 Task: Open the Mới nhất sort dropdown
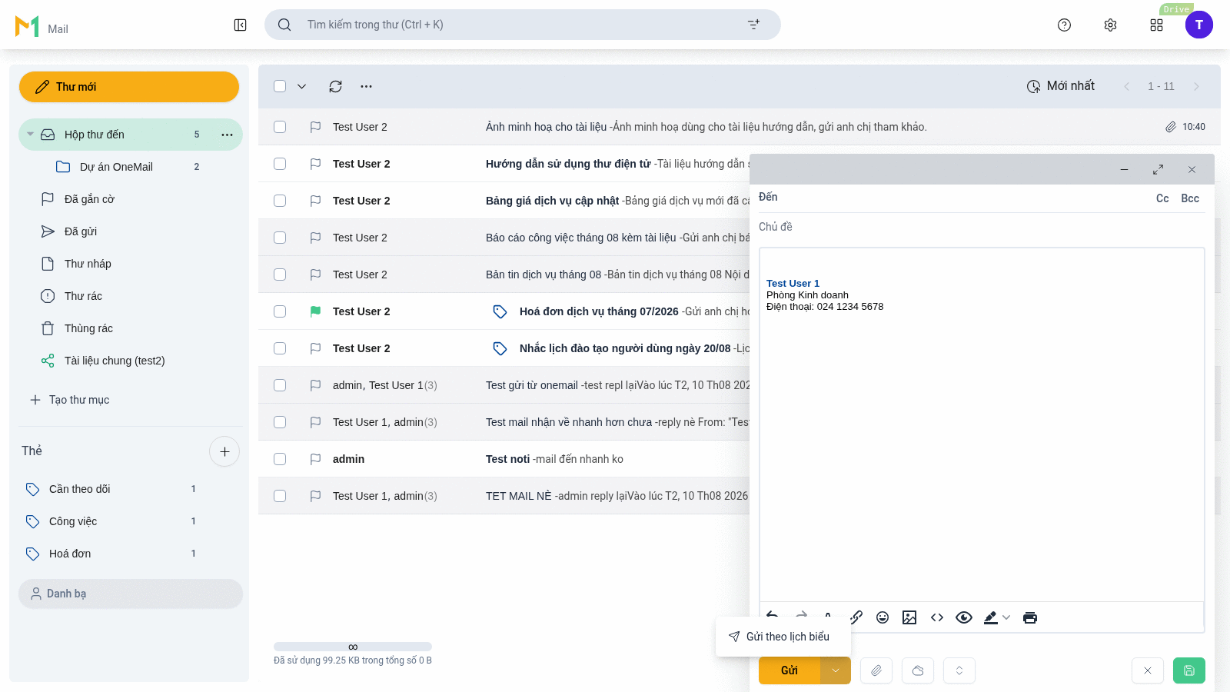coord(1061,86)
